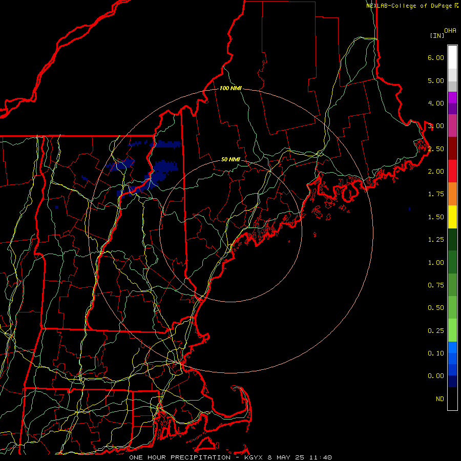Select the magenta swatch near 4.00
The width and height of the screenshot is (461, 461).
[452, 97]
